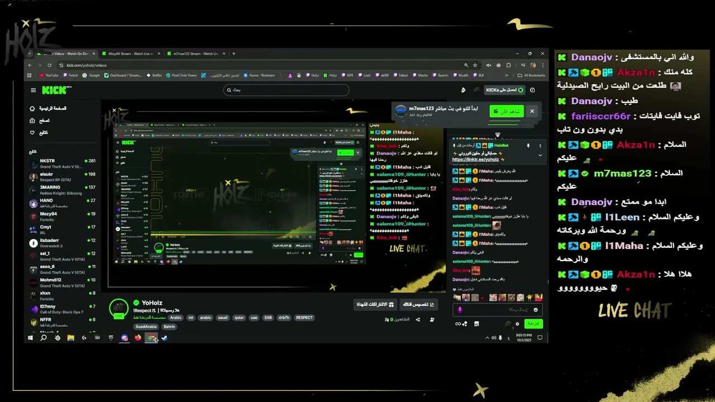The width and height of the screenshot is (715, 402).
Task: Open the Chrome three-dot menu
Action: (542, 65)
